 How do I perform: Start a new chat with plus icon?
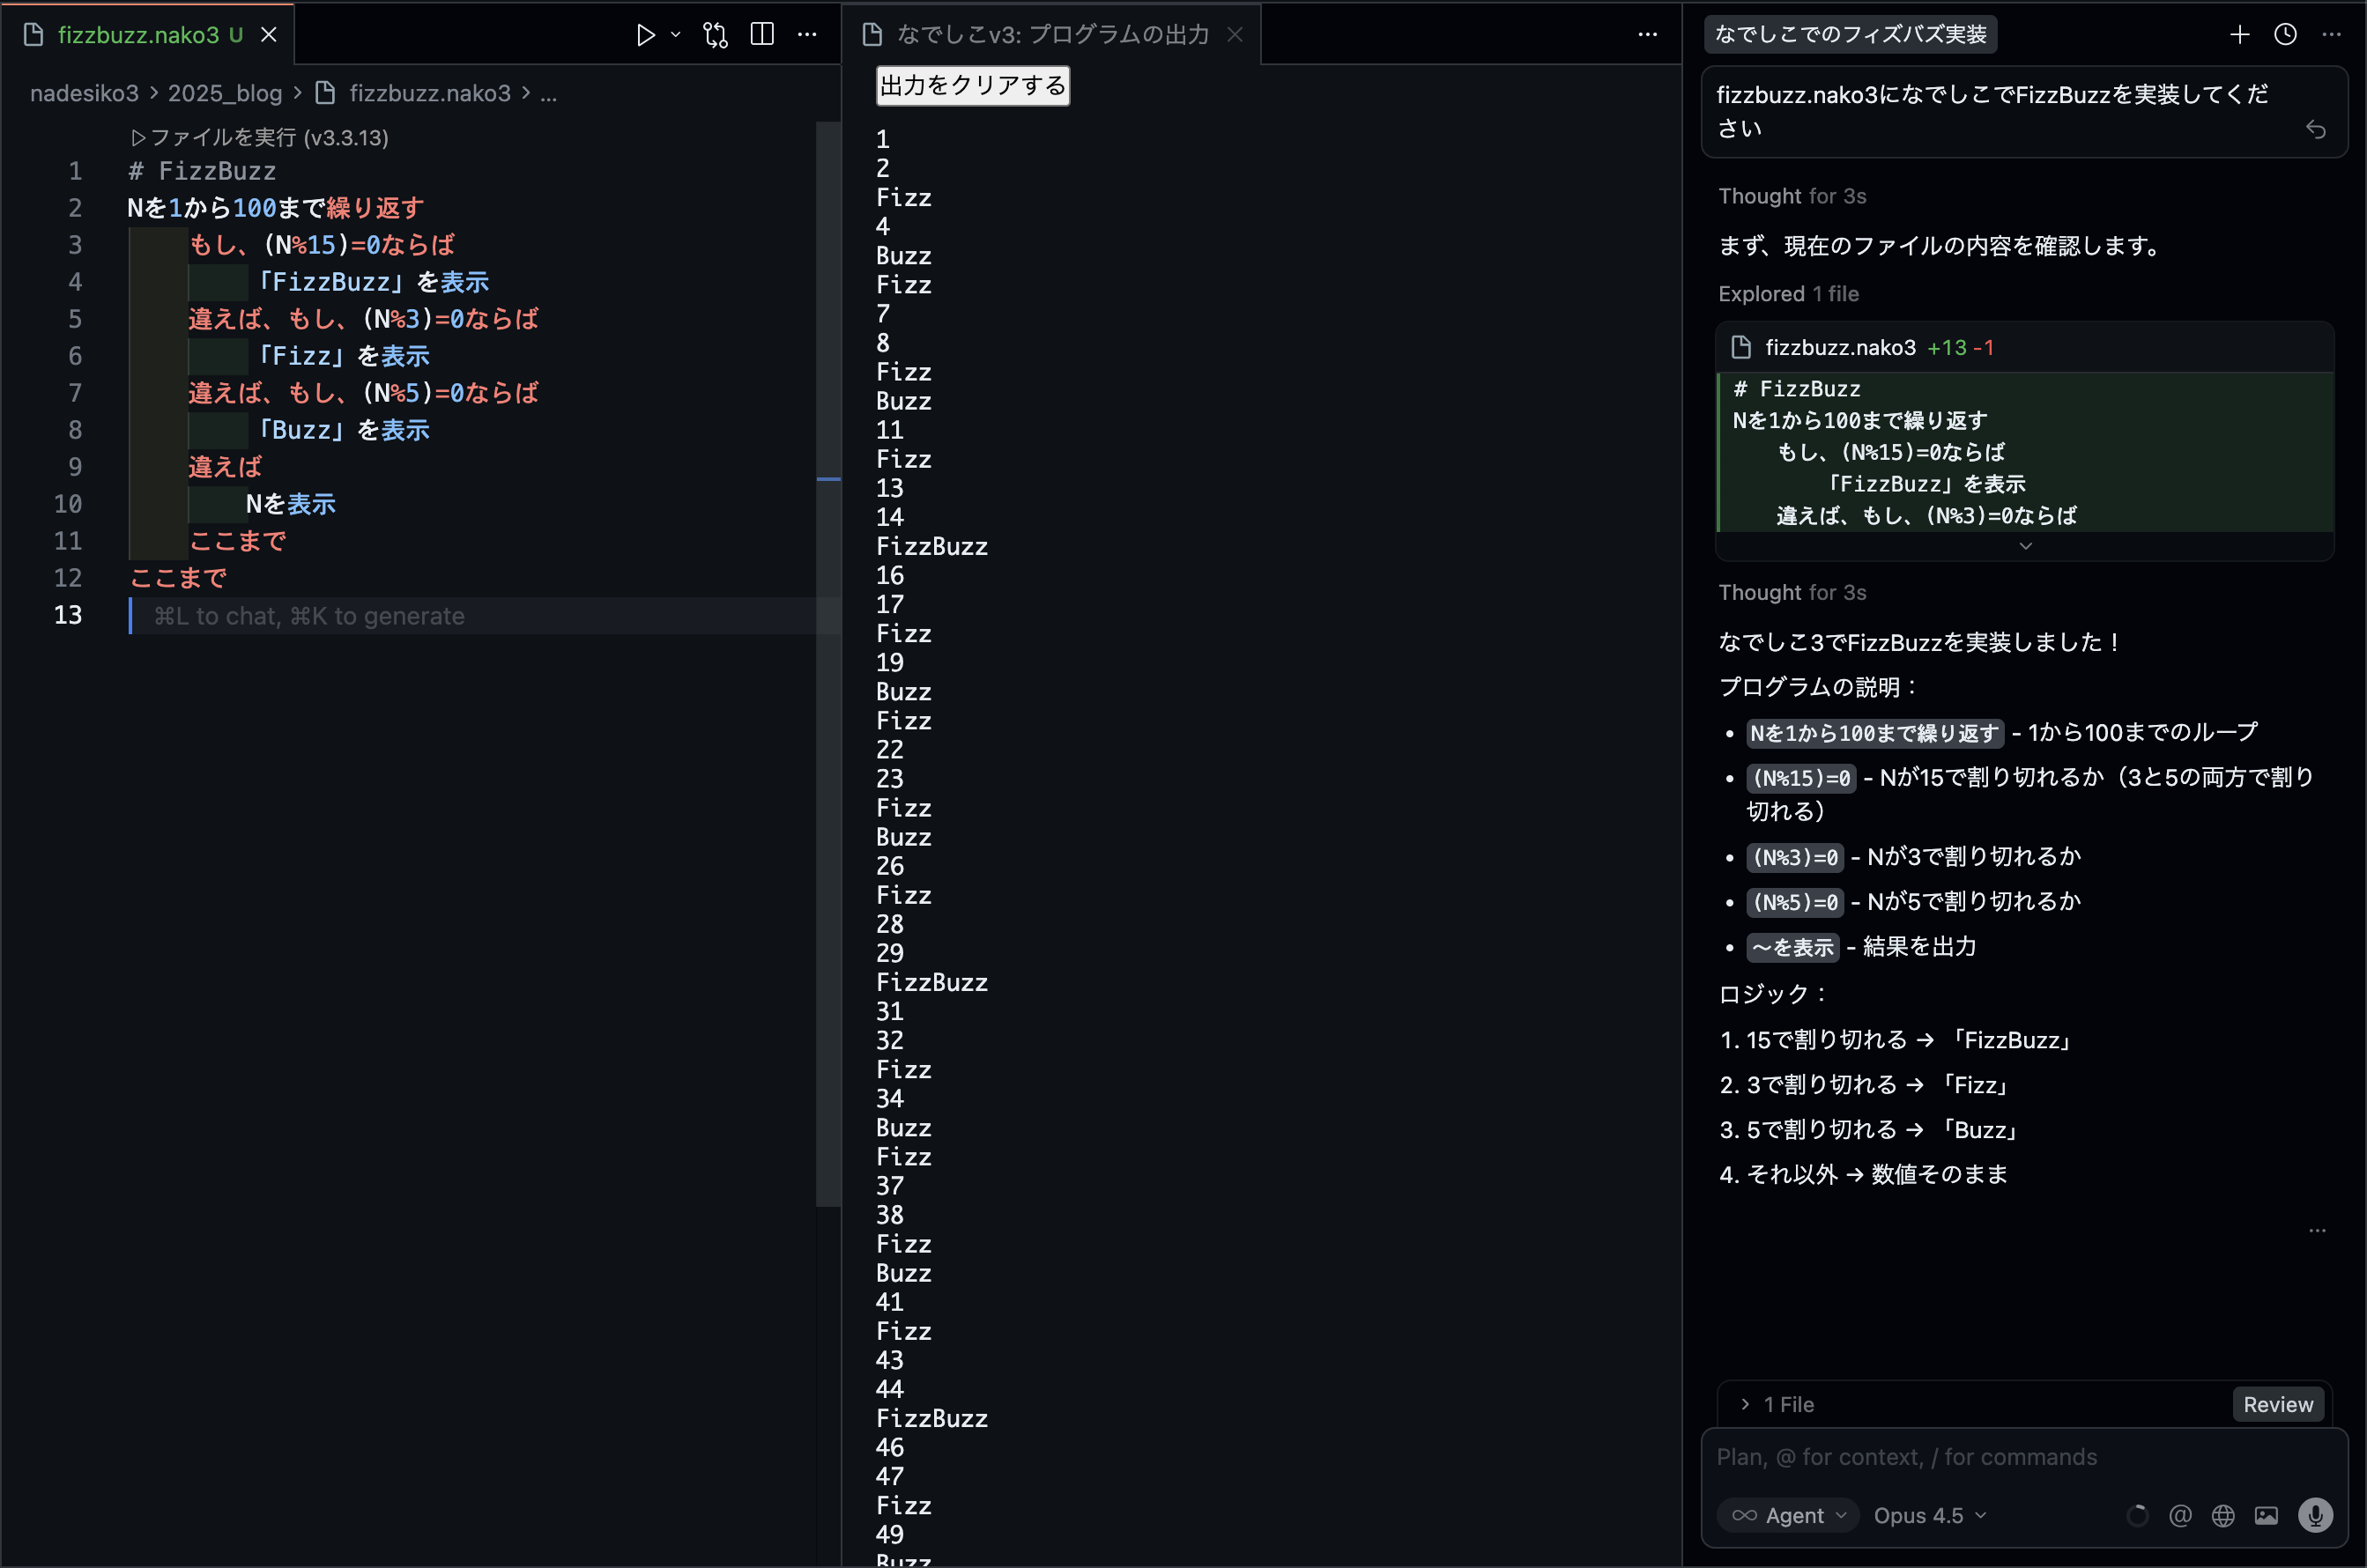tap(2240, 33)
